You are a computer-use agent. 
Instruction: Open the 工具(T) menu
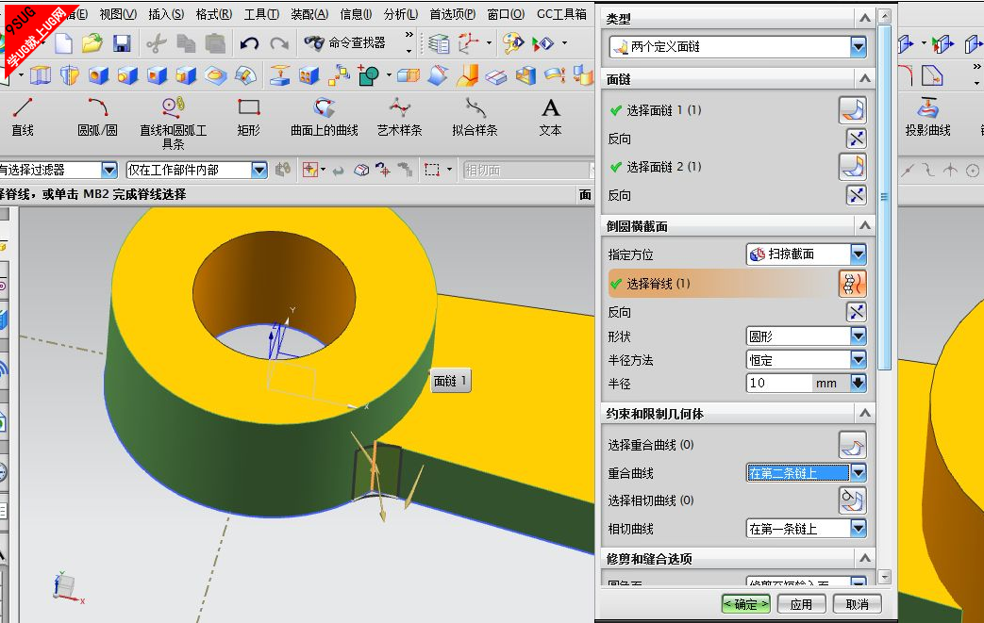tap(261, 14)
